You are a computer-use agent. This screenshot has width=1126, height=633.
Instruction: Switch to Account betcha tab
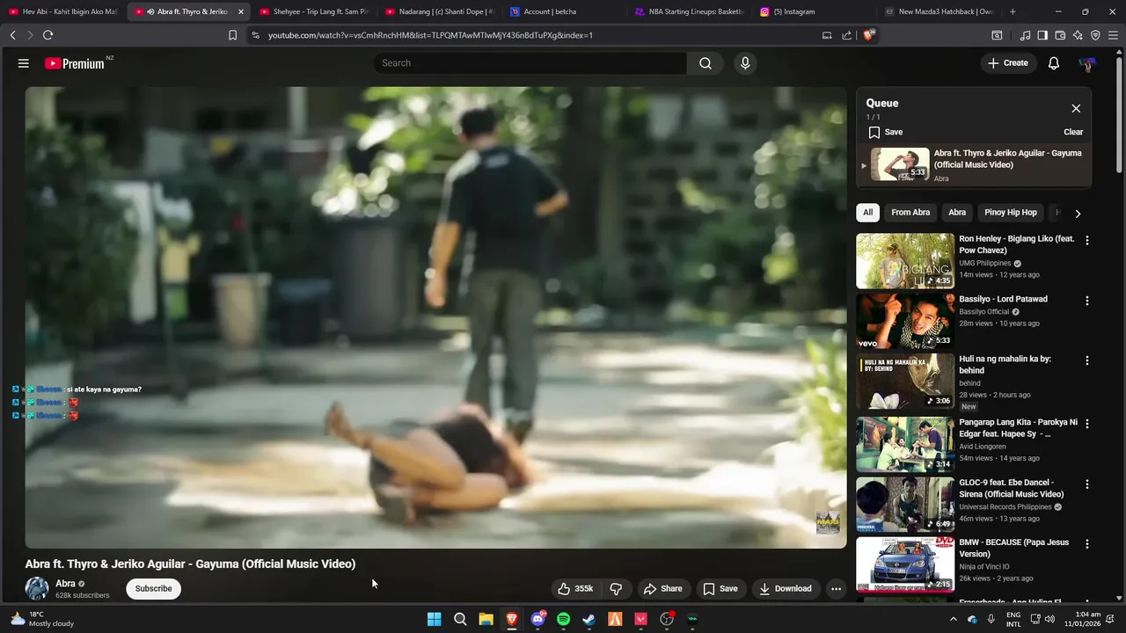(x=567, y=11)
